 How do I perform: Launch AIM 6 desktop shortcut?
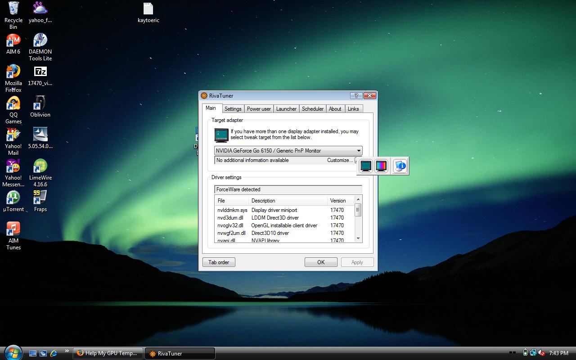pos(13,44)
